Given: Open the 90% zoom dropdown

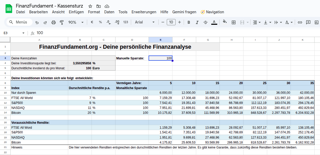Looking at the screenshot, I should tap(76, 22).
